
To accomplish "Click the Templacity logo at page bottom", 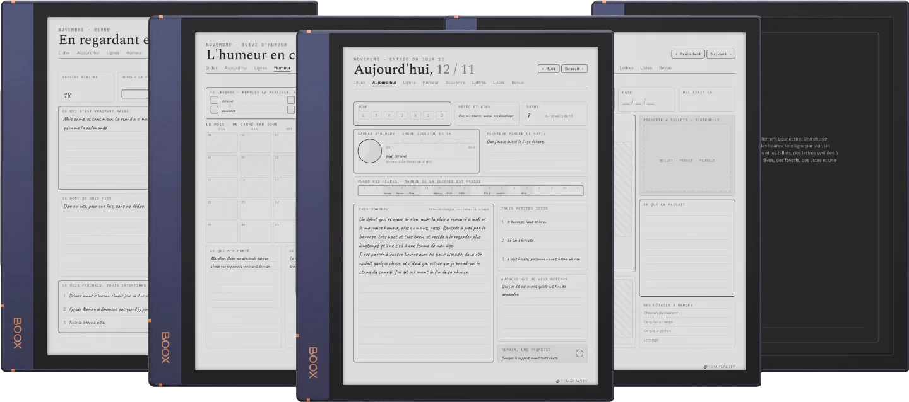I will click(571, 381).
